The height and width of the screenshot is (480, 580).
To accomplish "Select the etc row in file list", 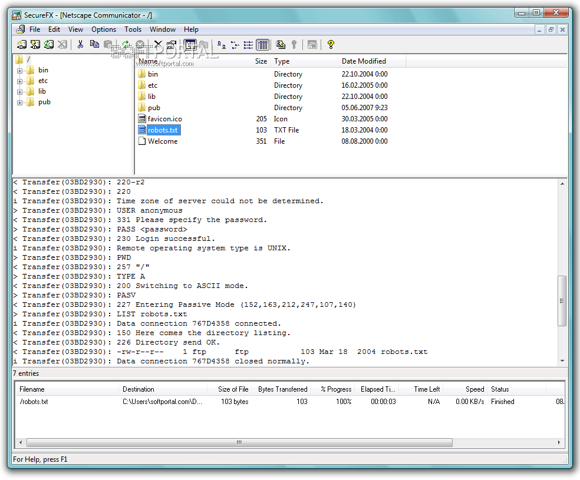I will (x=263, y=85).
